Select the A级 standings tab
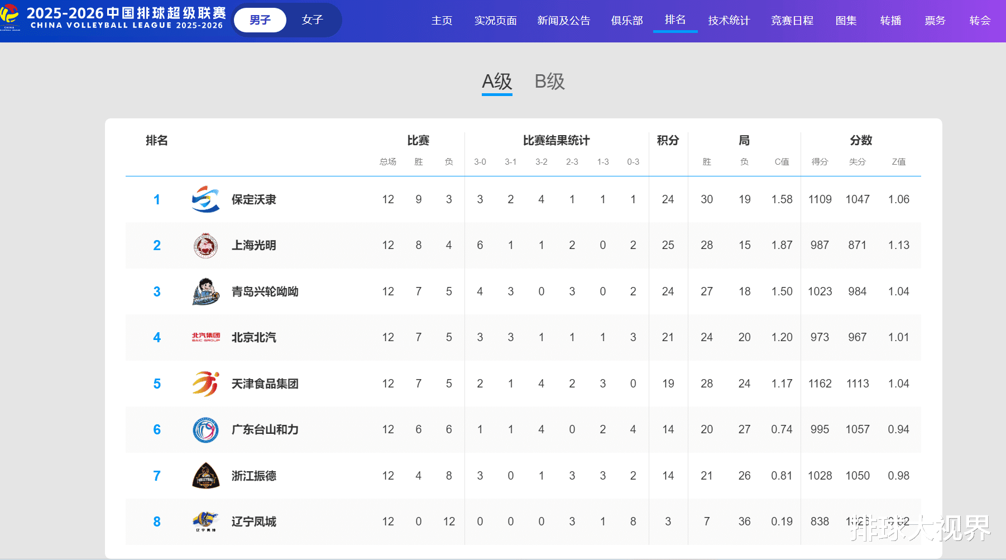This screenshot has width=1006, height=560. pos(497,82)
